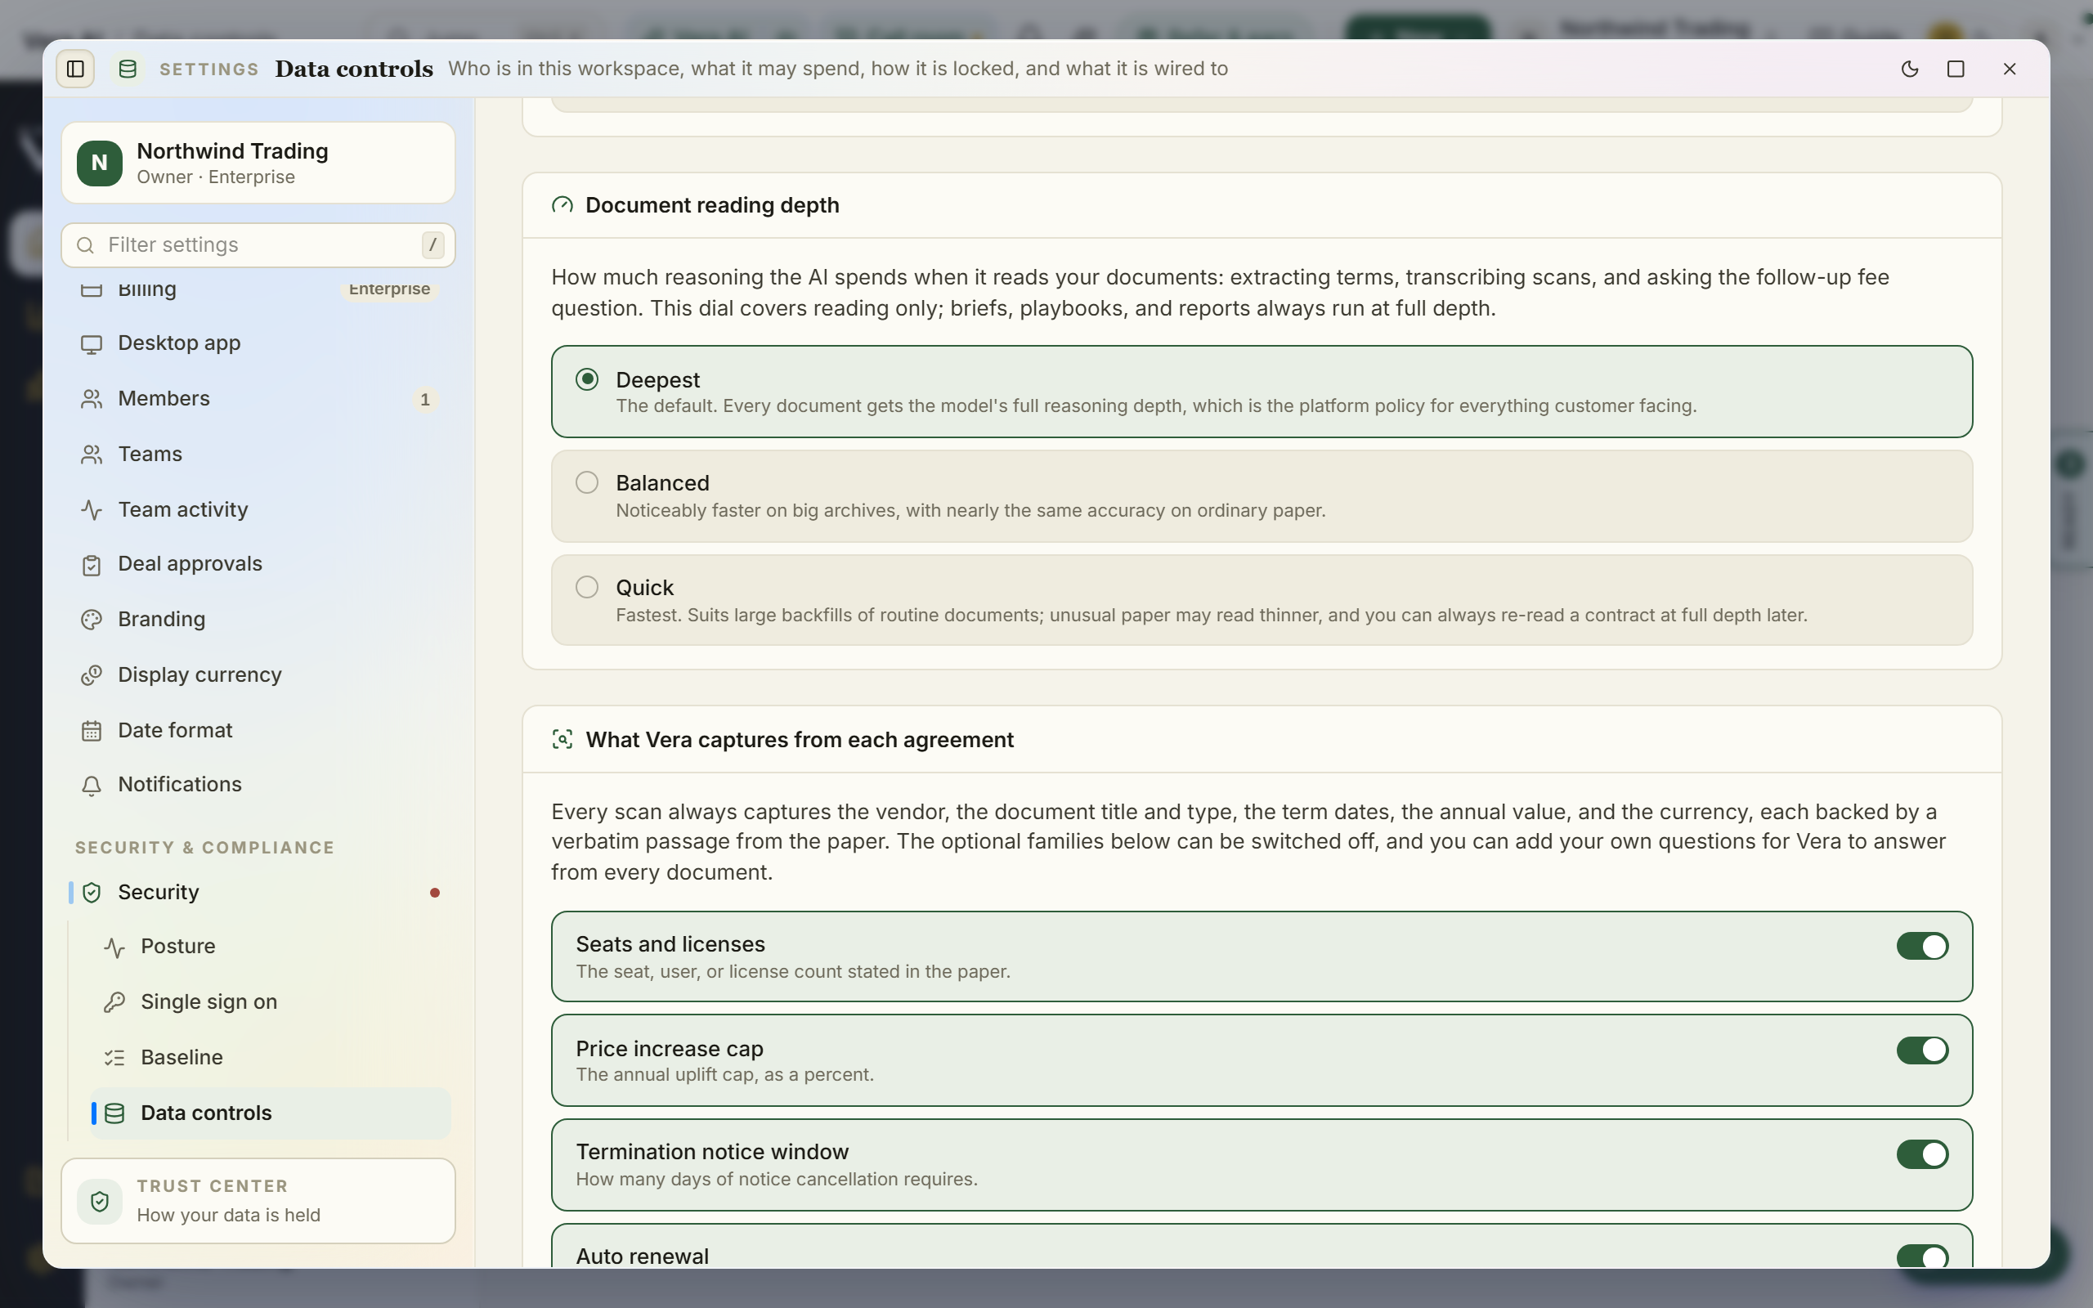
Task: Select the Deepest reading depth radio
Action: [587, 379]
